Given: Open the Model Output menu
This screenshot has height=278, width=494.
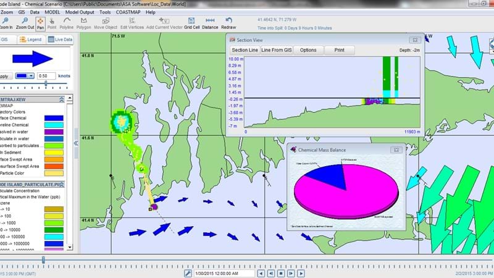Looking at the screenshot, I should tap(80, 12).
